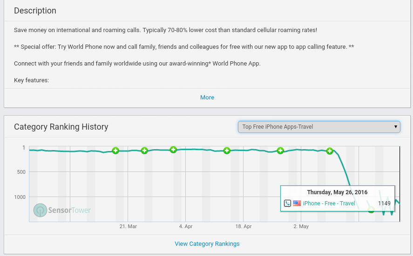
Task: Click the green plus marker left of 18. Apr
Action: tap(227, 151)
